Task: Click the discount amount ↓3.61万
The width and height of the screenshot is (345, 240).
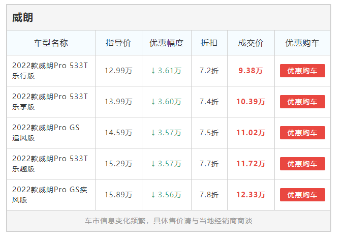Action: coord(166,71)
